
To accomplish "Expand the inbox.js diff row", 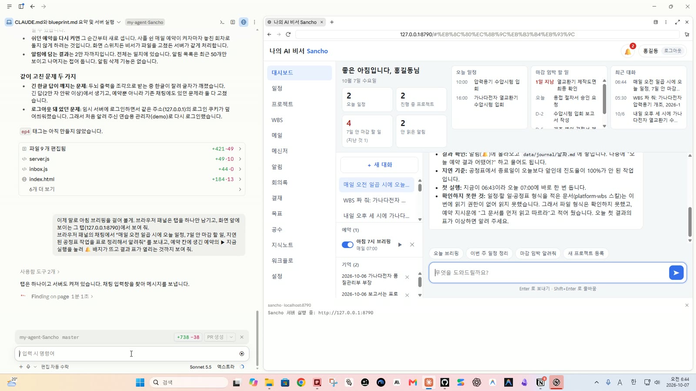I will pos(132,169).
